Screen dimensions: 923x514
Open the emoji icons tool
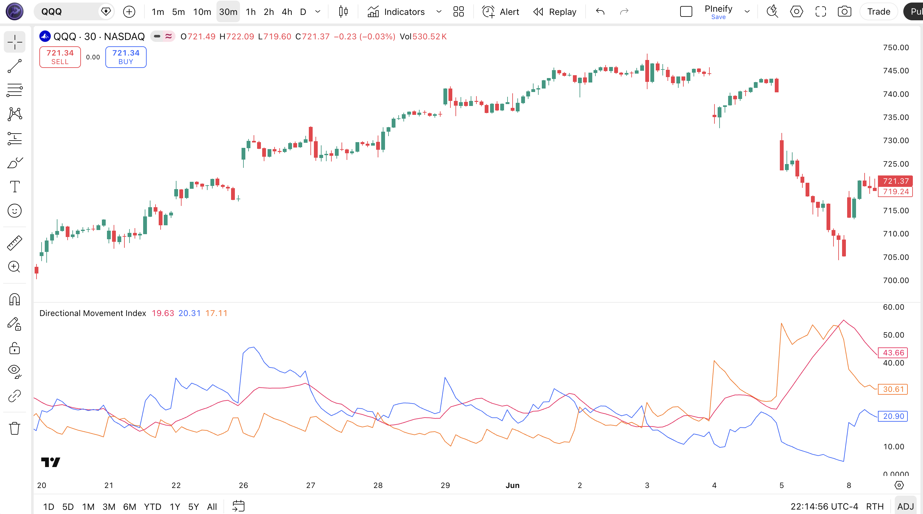(x=15, y=211)
